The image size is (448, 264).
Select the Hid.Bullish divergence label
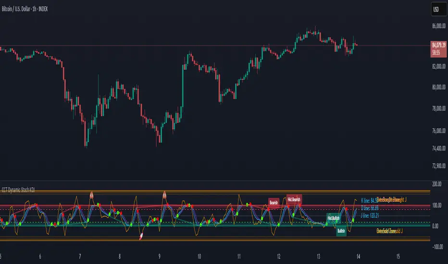point(334,218)
